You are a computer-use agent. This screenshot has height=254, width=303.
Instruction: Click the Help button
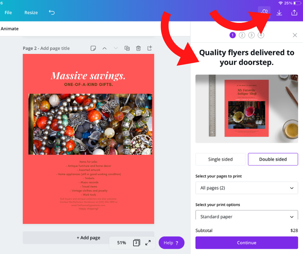click(x=171, y=243)
